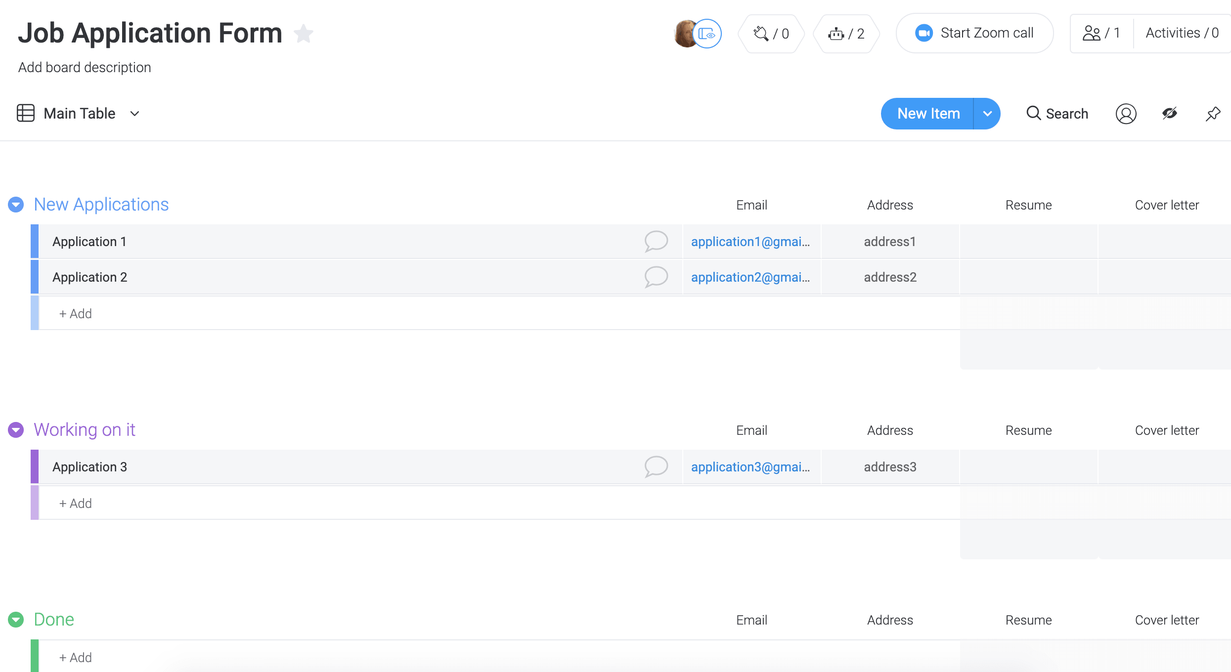Screen dimensions: 1231x672
Task: Click the application3@gmai... email link
Action: [750, 467]
